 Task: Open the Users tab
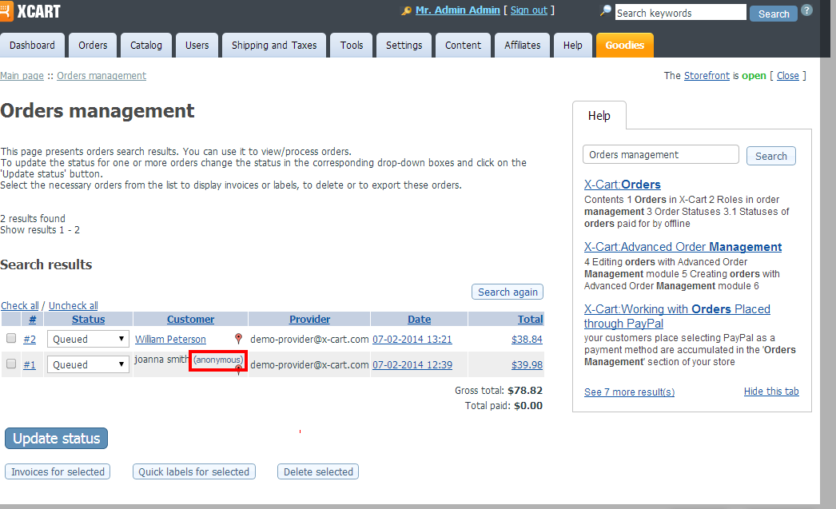[x=197, y=46]
